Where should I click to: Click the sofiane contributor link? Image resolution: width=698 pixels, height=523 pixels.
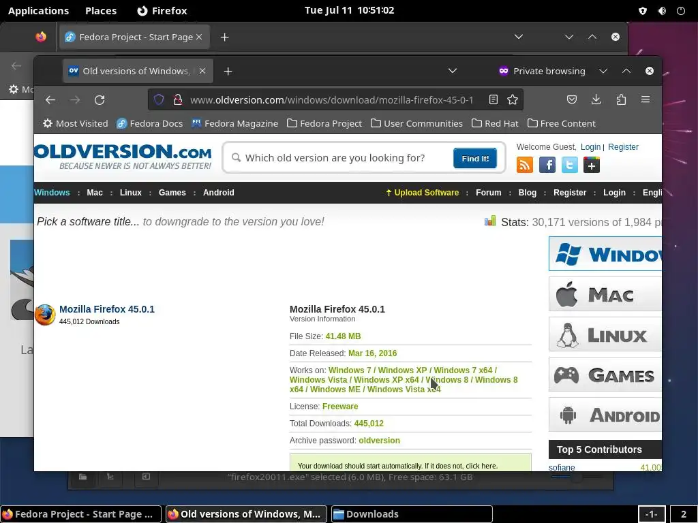coord(562,467)
